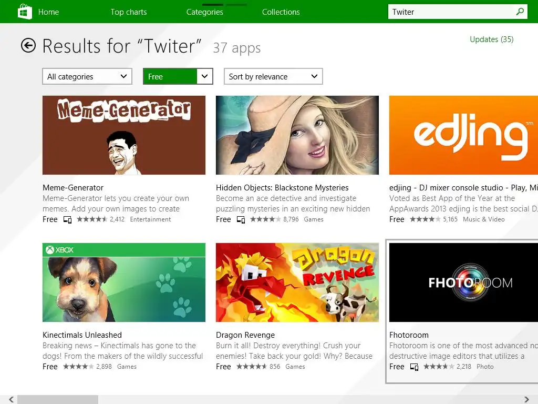This screenshot has width=538, height=404.
Task: Click the Games label under Kinectimals Unleashed
Action: (x=127, y=367)
